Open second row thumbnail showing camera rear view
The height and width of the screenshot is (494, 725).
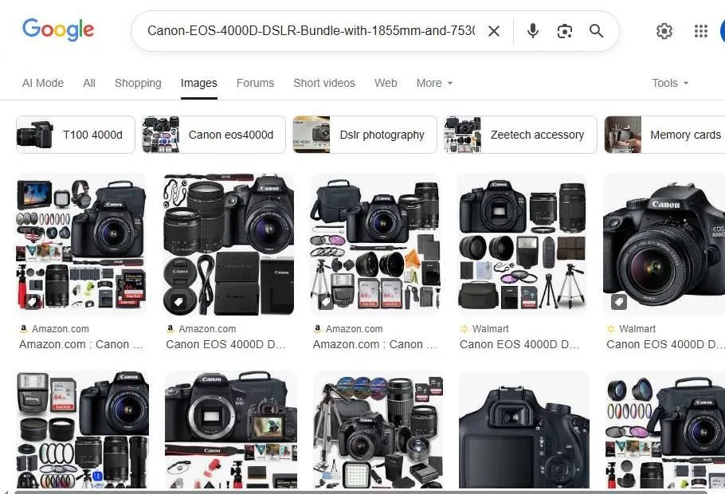tap(524, 429)
